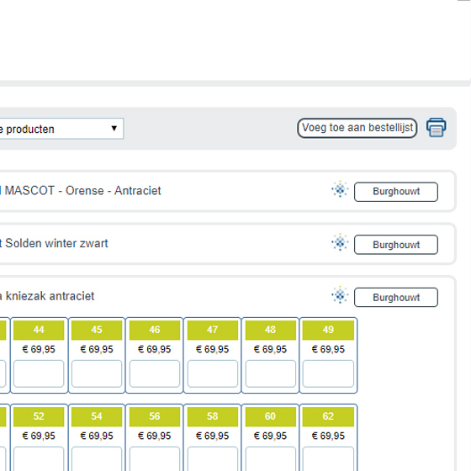Click quantity field for size 54
Screen dimensions: 471x471
[x=97, y=459]
